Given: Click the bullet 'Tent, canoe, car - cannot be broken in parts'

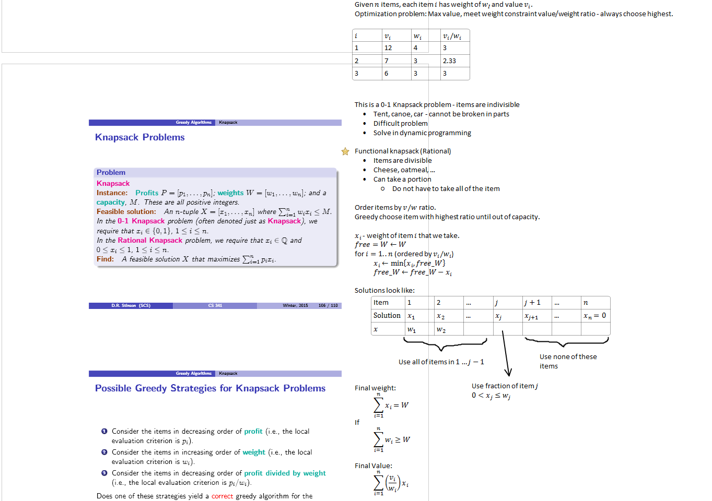Looking at the screenshot, I should (441, 114).
